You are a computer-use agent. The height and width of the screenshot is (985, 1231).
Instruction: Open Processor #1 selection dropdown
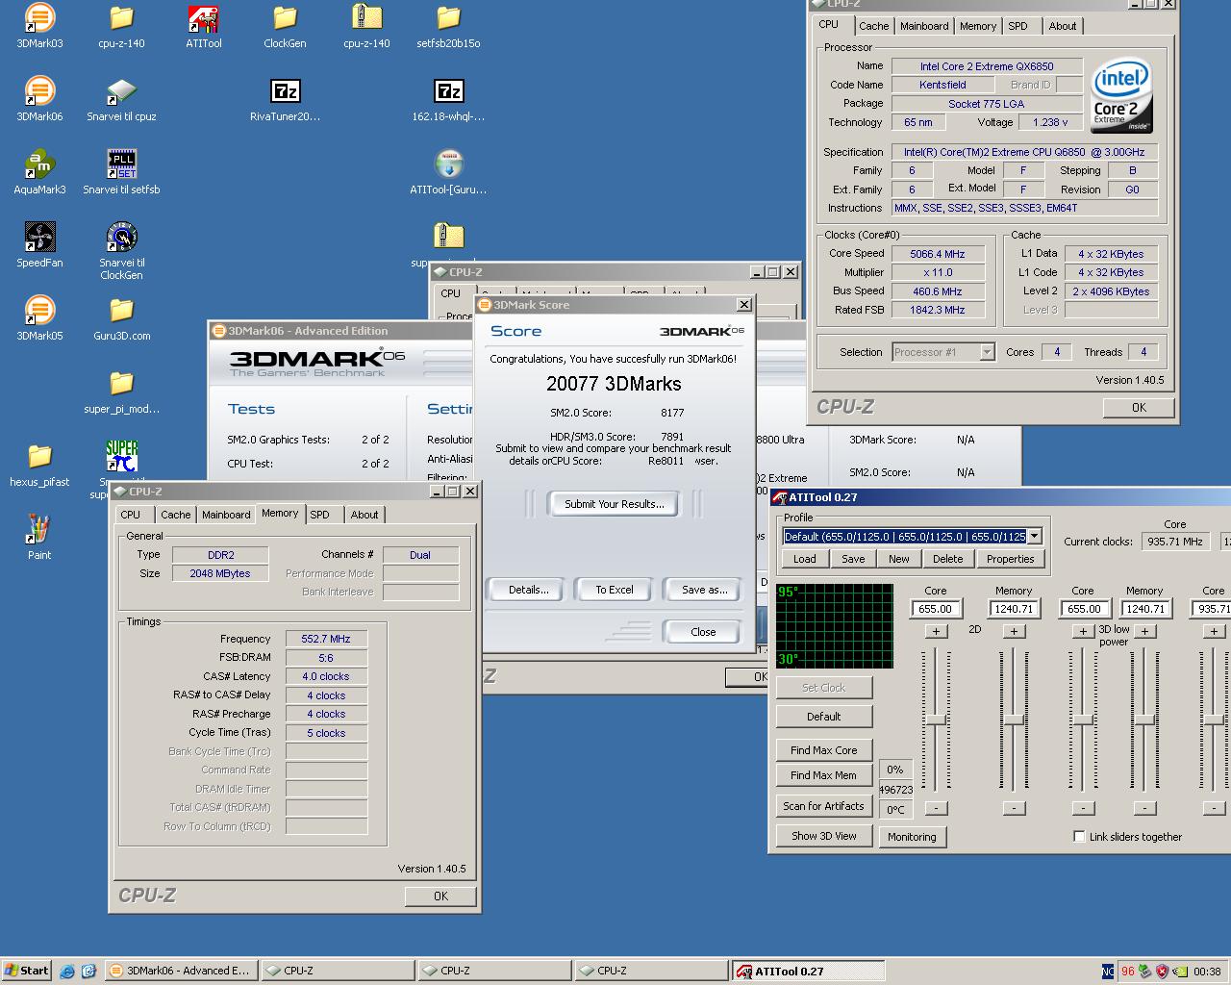pos(987,352)
